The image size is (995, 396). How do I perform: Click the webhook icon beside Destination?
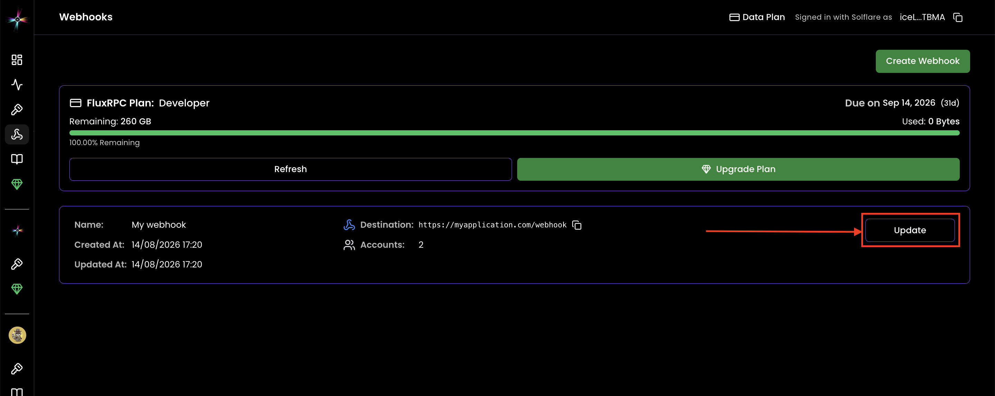click(x=349, y=225)
